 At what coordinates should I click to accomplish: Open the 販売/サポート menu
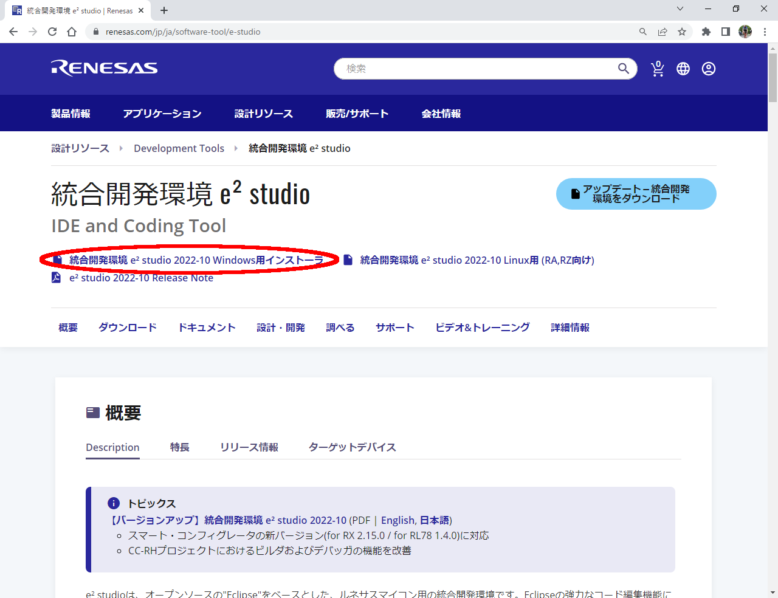click(x=357, y=114)
